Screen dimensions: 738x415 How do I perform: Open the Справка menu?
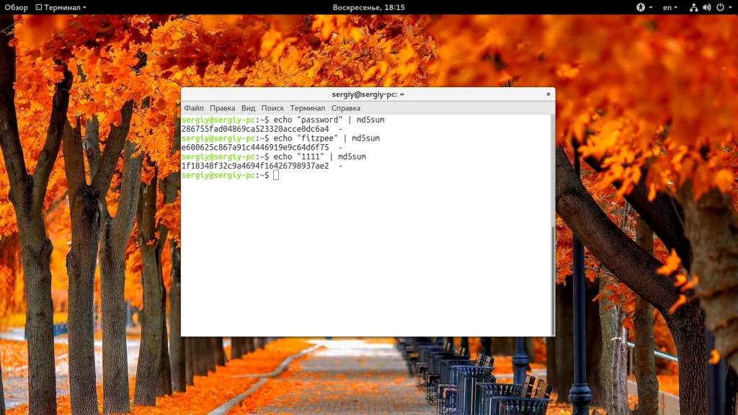tap(345, 108)
